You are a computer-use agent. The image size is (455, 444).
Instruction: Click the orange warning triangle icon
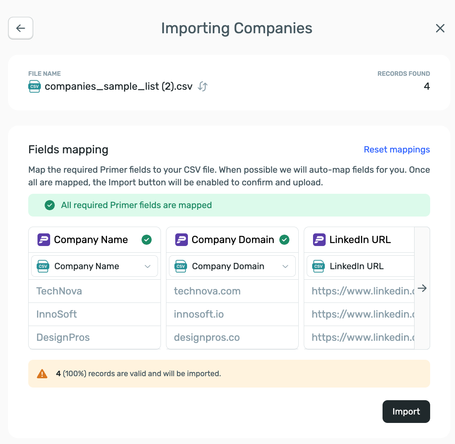coord(42,374)
